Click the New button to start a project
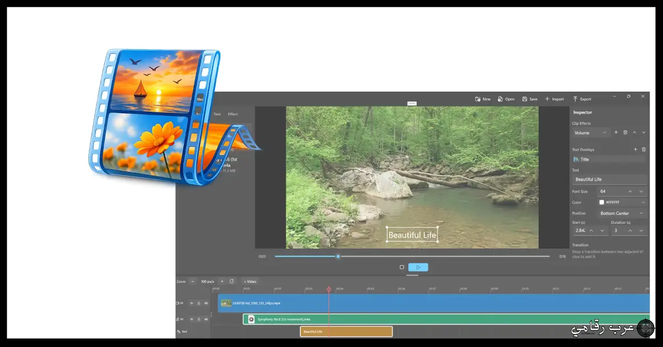663x347 pixels. 482,99
